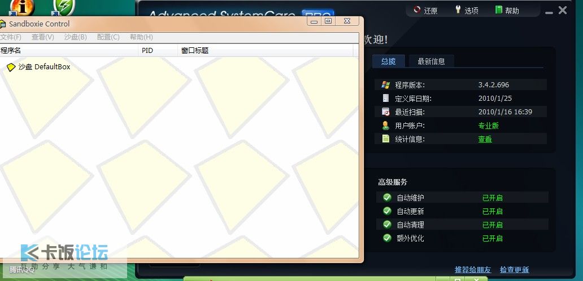Sort by the 窗口标题 column header

tap(266, 51)
